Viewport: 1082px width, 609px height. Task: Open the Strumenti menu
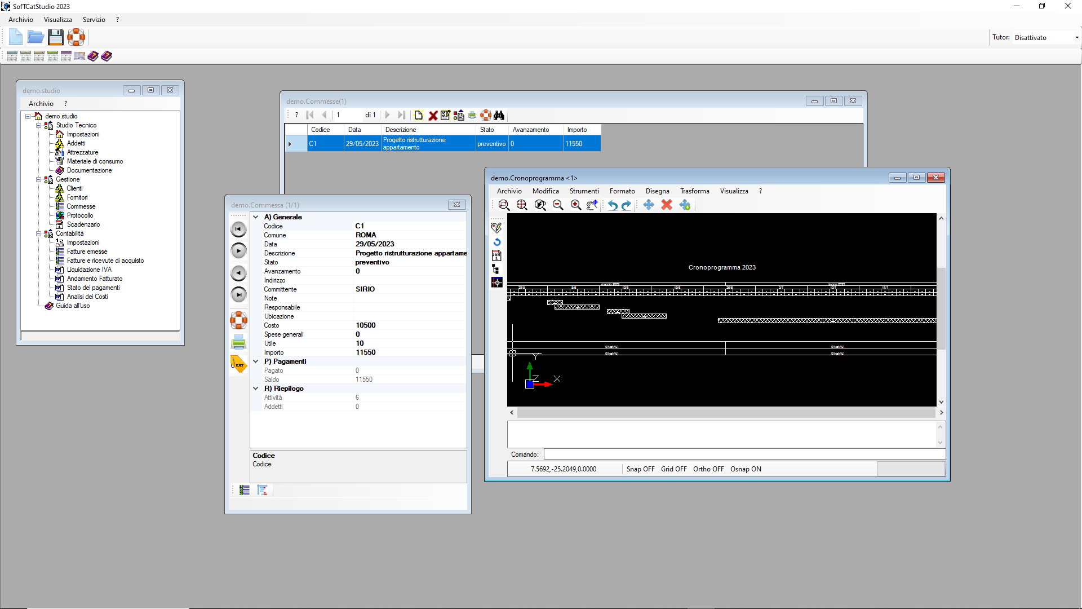[x=584, y=191]
